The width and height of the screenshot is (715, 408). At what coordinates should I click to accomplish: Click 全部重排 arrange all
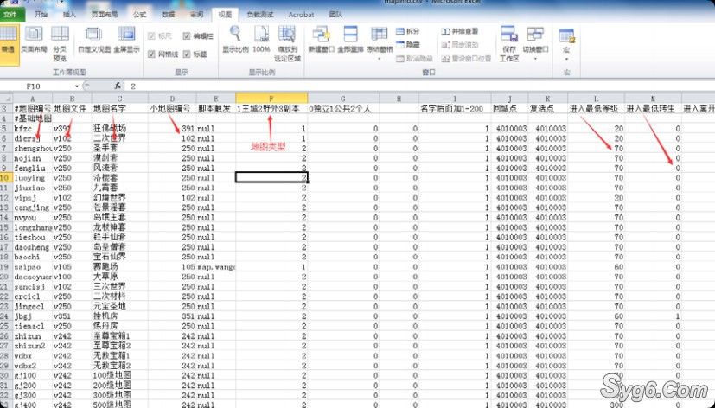pos(350,40)
